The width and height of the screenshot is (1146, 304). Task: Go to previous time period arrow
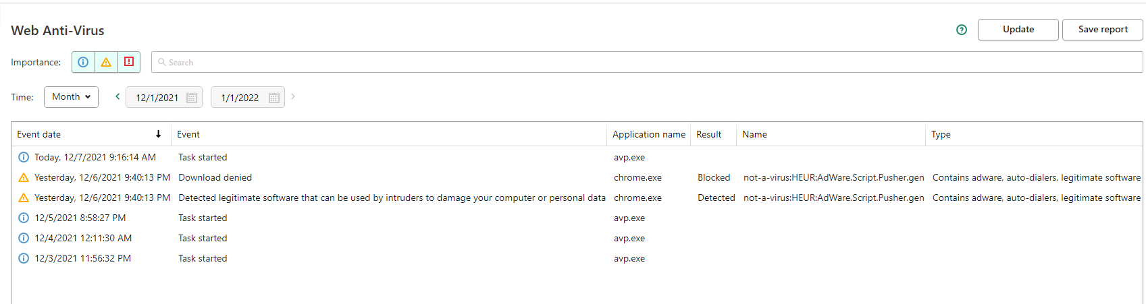(x=118, y=96)
